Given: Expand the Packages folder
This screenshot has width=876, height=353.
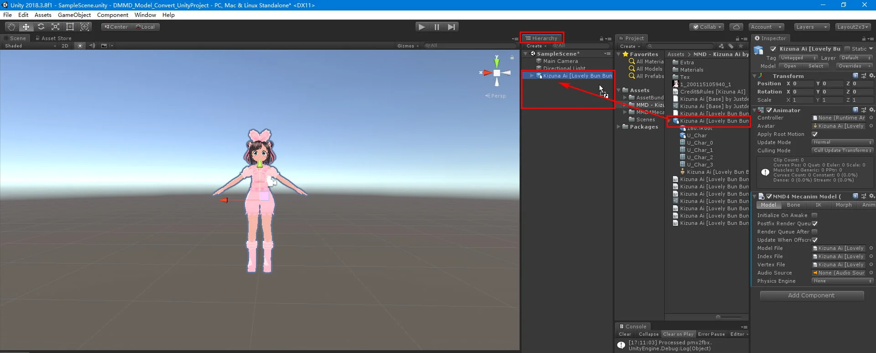Looking at the screenshot, I should pyautogui.click(x=619, y=127).
